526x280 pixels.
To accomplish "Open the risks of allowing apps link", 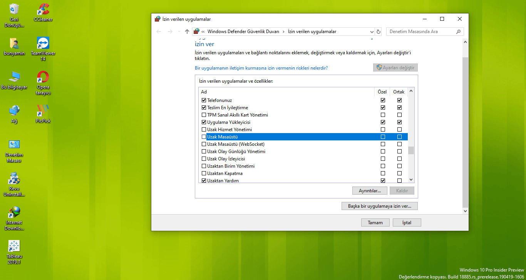I will [261, 68].
